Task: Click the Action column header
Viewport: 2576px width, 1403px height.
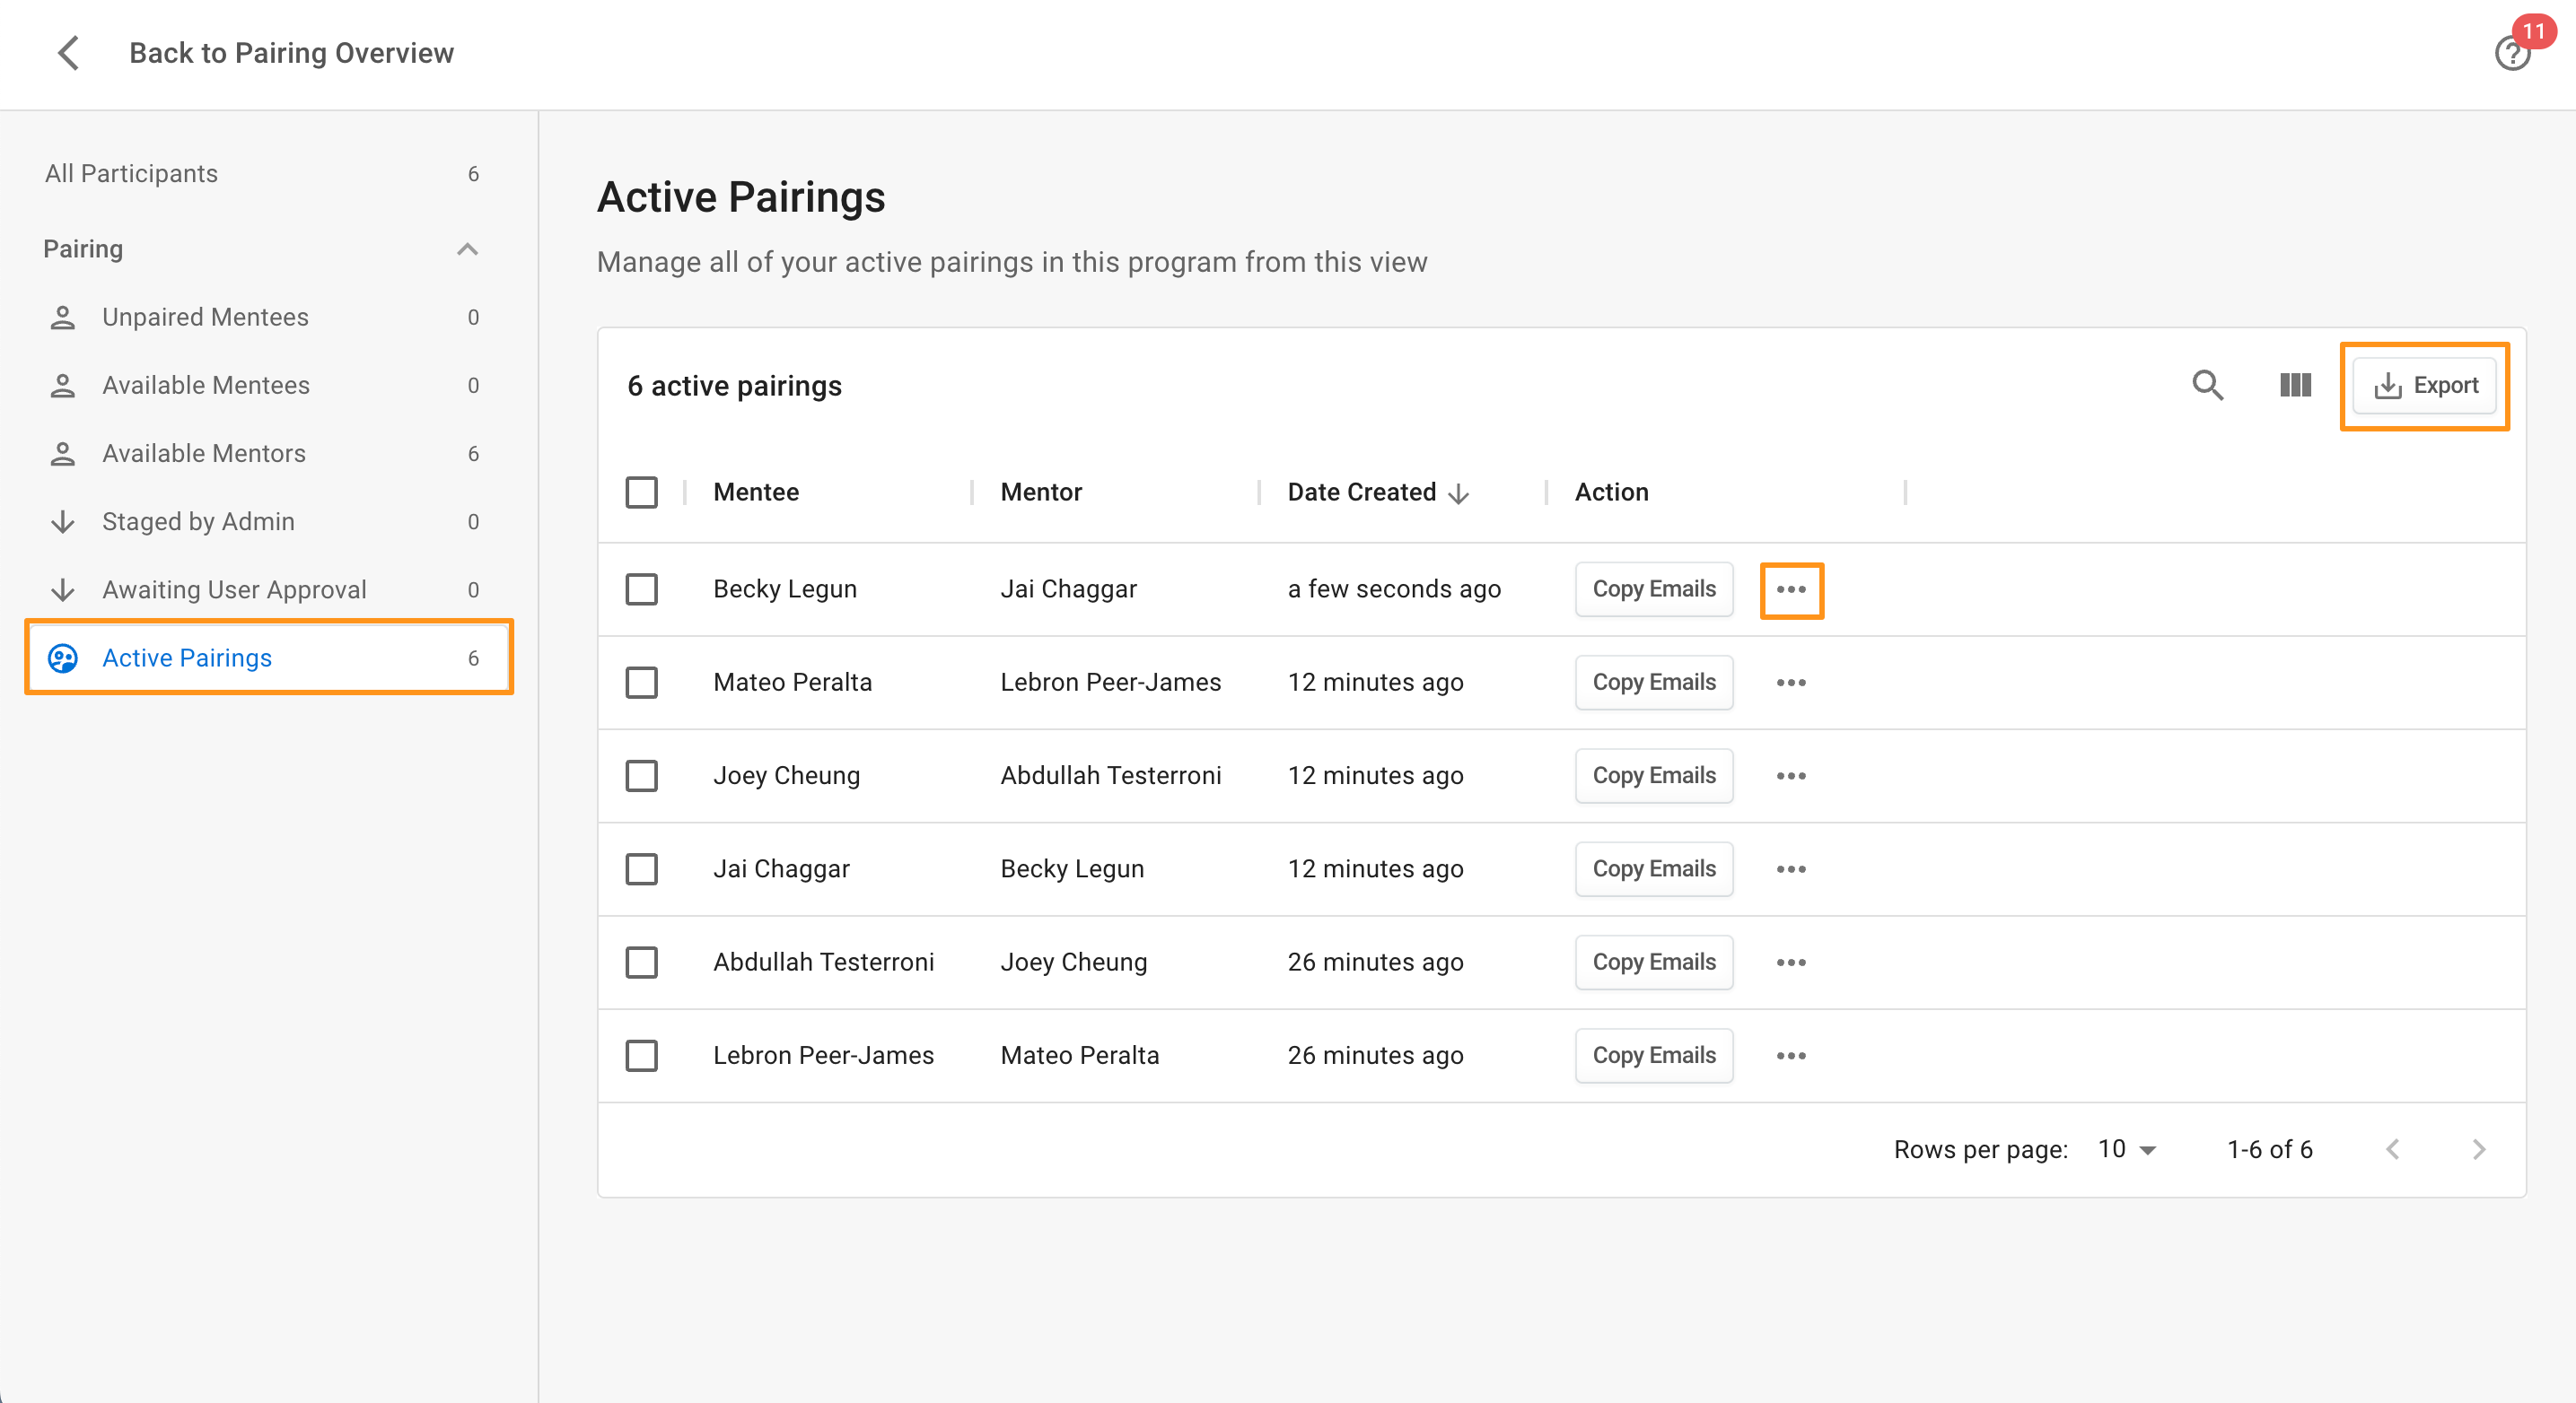Action: pyautogui.click(x=1611, y=492)
